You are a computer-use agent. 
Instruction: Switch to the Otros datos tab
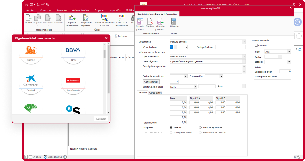coord(155,92)
